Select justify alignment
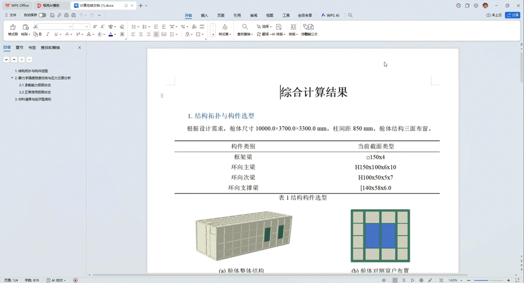 156,34
